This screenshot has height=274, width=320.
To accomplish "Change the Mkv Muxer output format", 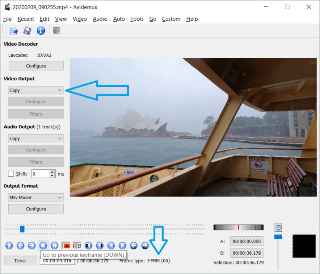I will pyautogui.click(x=36, y=197).
